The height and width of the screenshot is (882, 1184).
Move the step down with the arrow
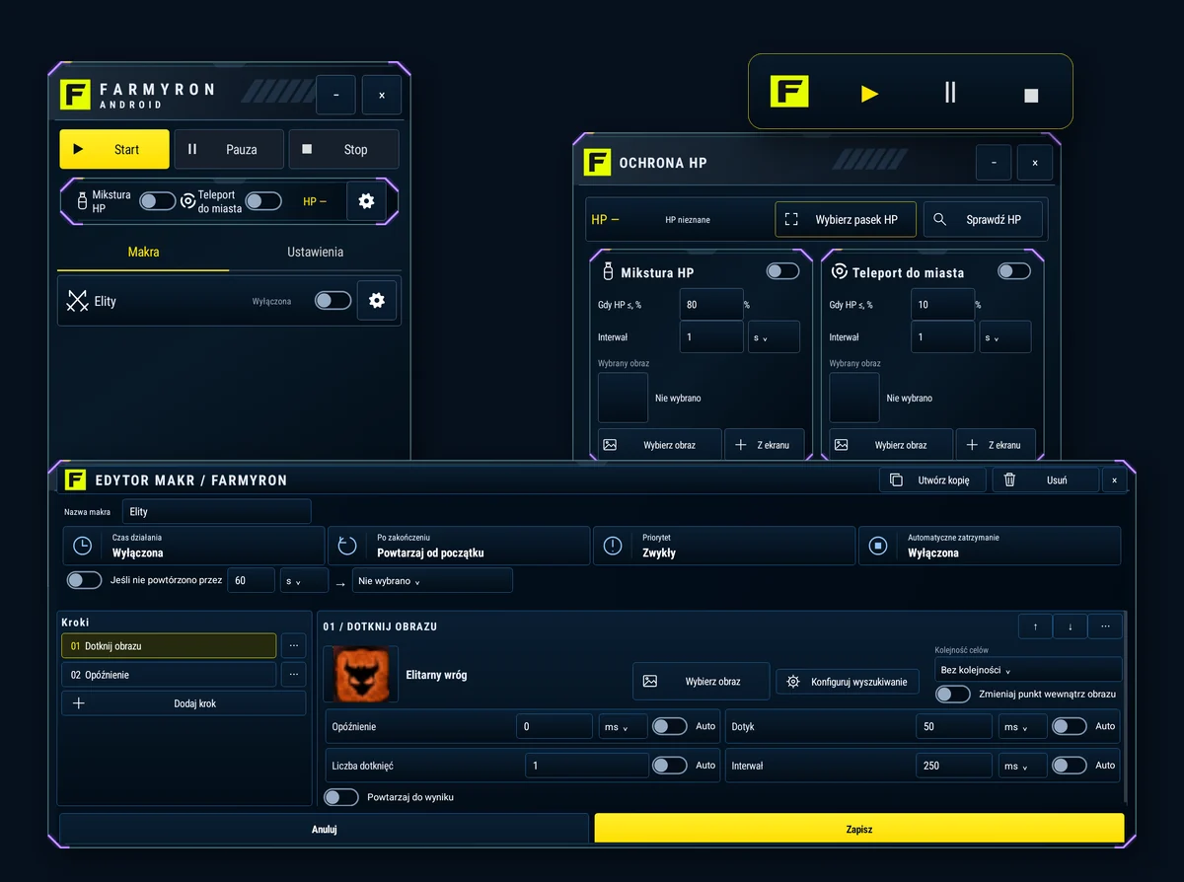pos(1070,626)
